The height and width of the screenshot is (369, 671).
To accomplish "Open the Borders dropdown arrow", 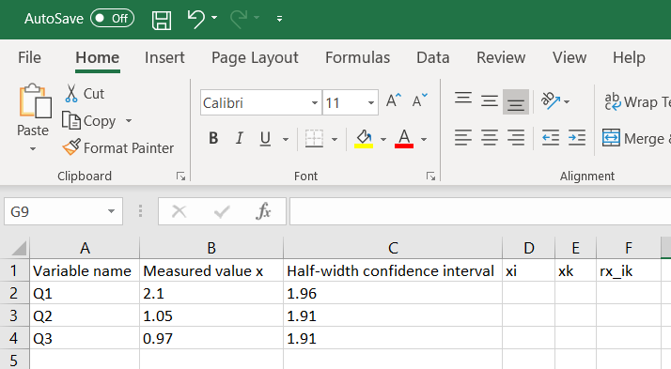I will pyautogui.click(x=335, y=139).
